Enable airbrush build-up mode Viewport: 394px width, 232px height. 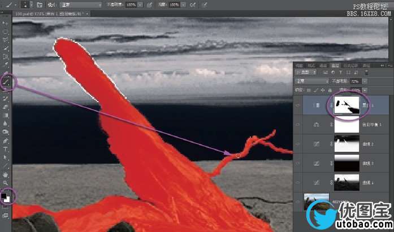coord(193,5)
